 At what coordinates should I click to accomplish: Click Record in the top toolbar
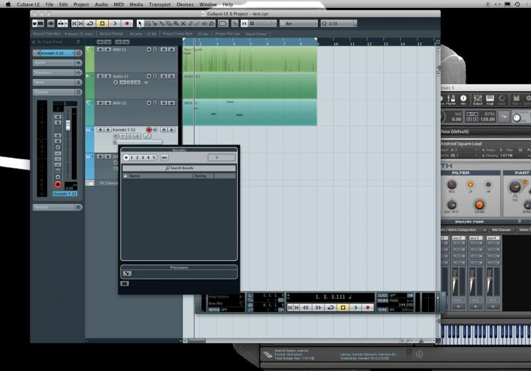click(x=127, y=23)
